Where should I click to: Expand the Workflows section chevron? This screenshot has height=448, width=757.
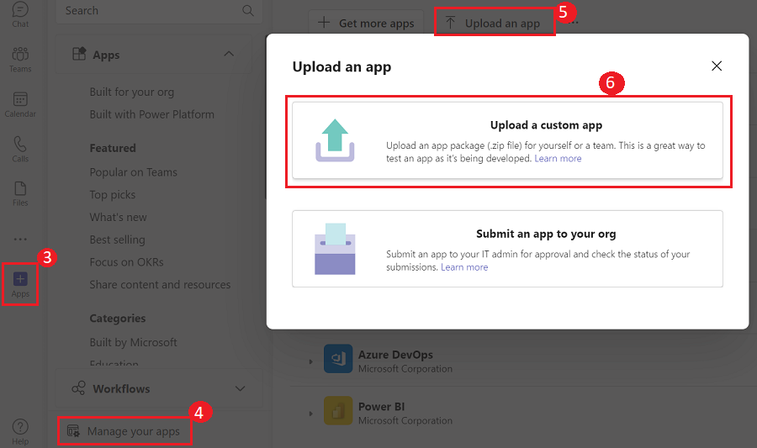tap(240, 388)
